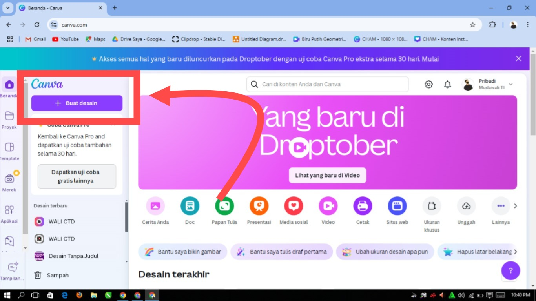This screenshot has height=301, width=536.
Task: Play the Droptober banner video
Action: point(299,147)
